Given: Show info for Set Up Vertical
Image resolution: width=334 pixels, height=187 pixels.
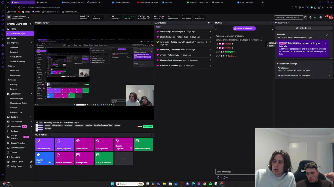Looking at the screenshot, I should [x=163, y=17].
